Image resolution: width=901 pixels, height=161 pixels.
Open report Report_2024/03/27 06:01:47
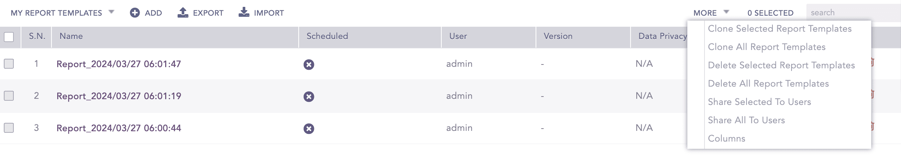(x=119, y=64)
